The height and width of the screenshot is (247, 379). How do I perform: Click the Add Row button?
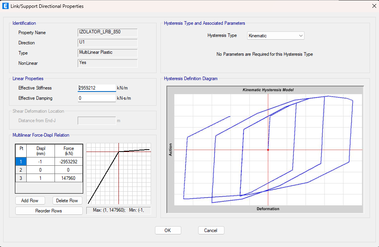pyautogui.click(x=30, y=201)
